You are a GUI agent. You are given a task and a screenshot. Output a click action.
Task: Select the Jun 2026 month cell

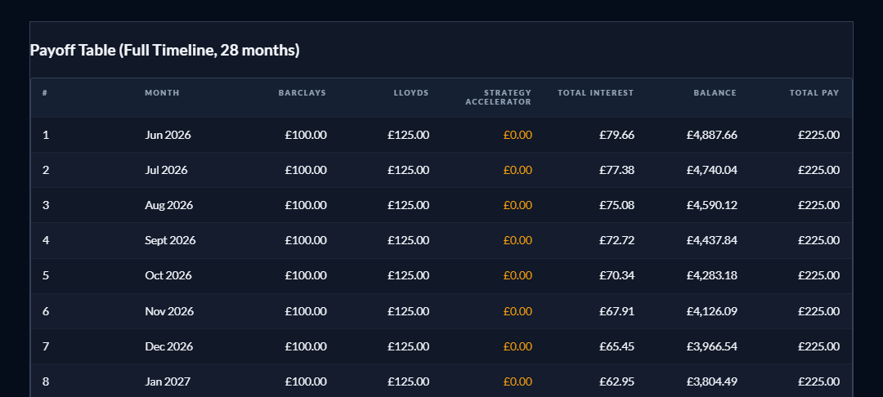click(x=168, y=135)
